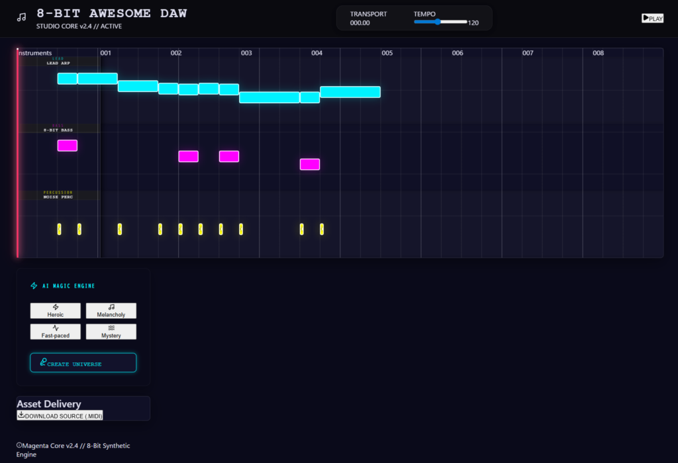The width and height of the screenshot is (678, 463).
Task: Select the Mystery waves preset
Action: click(x=111, y=331)
